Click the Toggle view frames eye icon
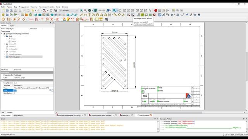The image size is (248, 139). point(195,15)
